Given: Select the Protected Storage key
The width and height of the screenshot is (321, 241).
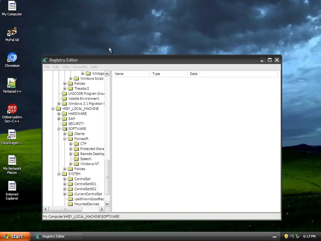Looking at the screenshot, I should pos(92,149).
